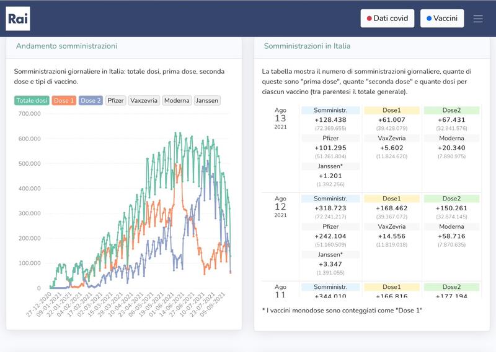This screenshot has height=352, width=496.
Task: Select the +58.716 Moderna value
Action: coord(451,236)
